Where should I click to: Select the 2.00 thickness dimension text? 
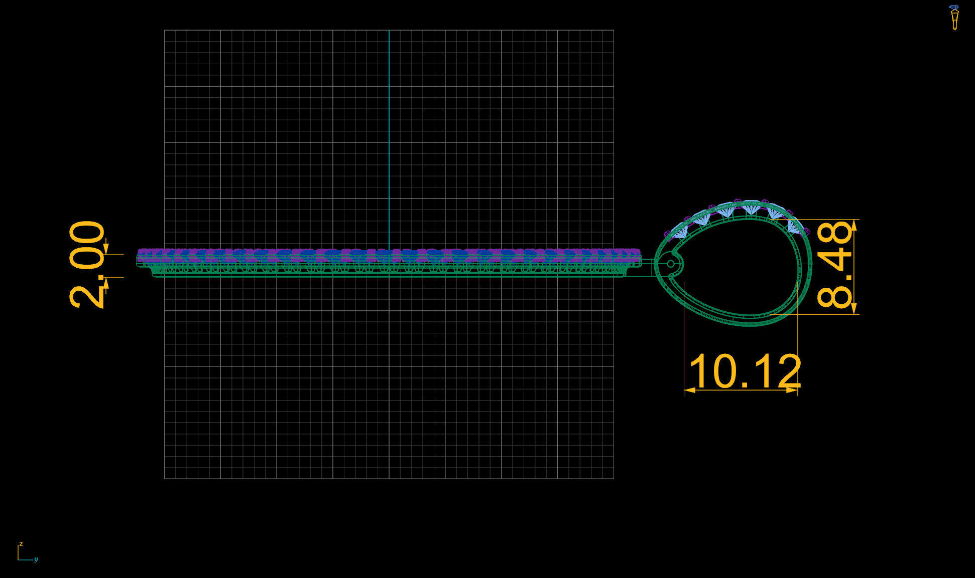(87, 264)
